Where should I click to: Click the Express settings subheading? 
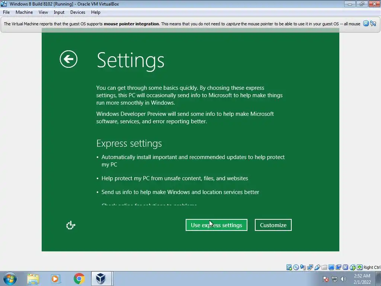[129, 143]
